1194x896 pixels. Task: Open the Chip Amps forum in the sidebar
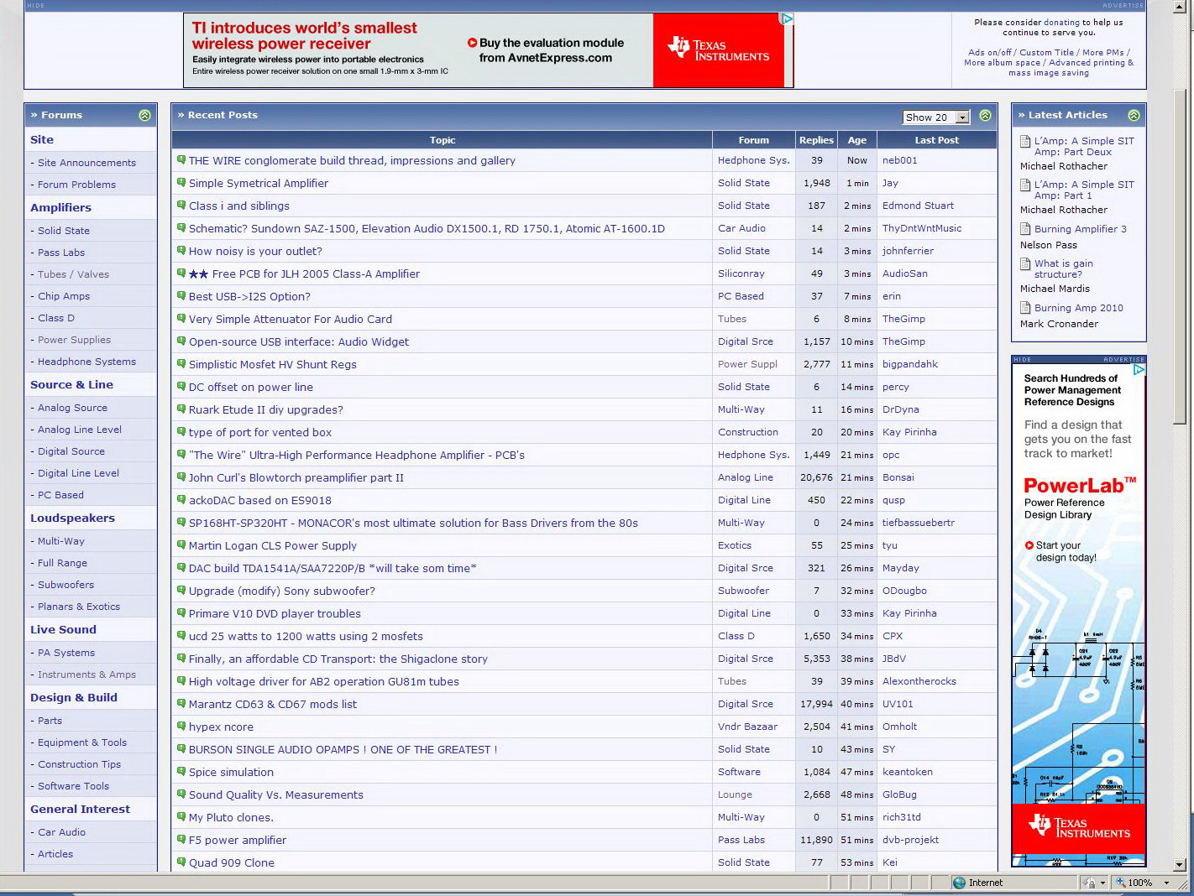pos(64,296)
